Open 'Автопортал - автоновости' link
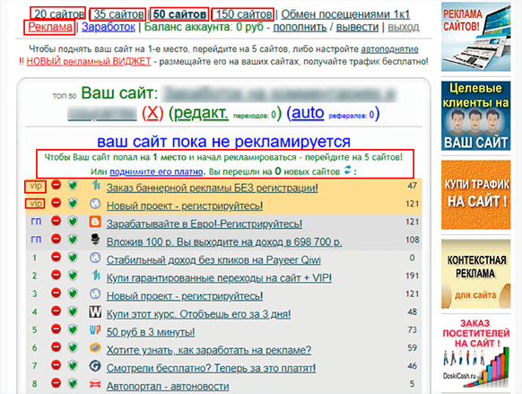The width and height of the screenshot is (522, 394). [168, 386]
